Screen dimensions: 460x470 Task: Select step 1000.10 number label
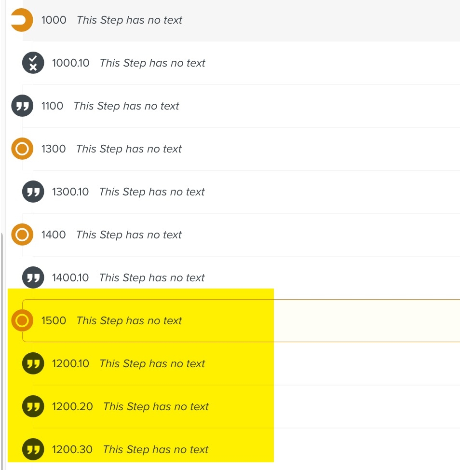70,63
